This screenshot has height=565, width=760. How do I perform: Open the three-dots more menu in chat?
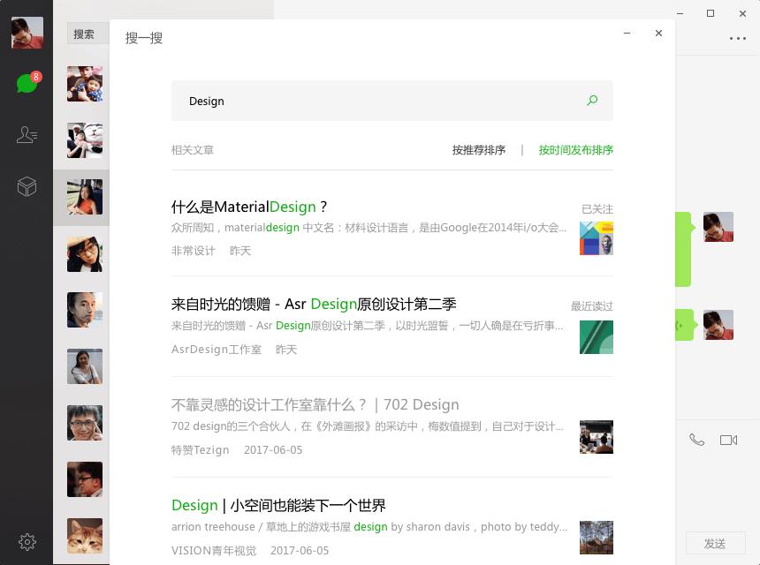(738, 38)
